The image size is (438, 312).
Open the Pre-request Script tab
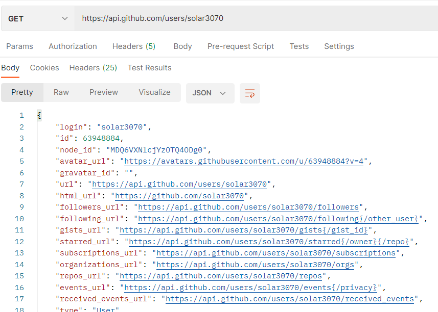coord(241,46)
